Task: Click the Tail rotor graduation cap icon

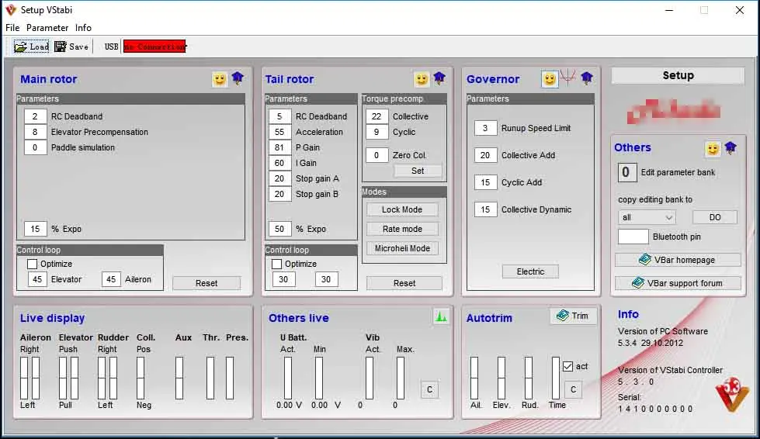Action: [439, 78]
